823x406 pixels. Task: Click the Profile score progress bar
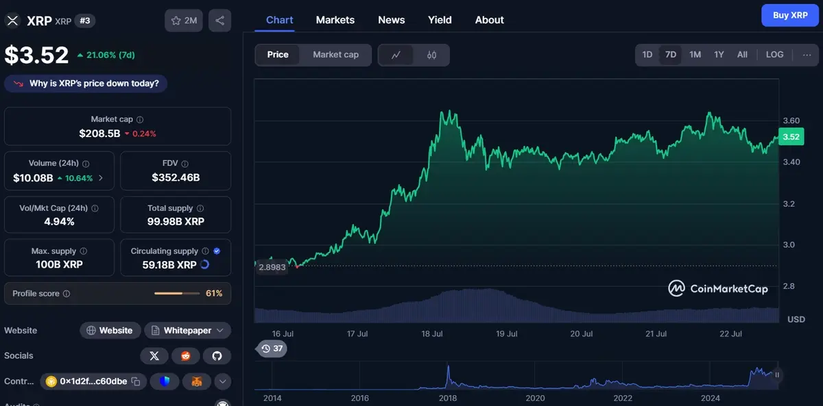click(x=177, y=294)
